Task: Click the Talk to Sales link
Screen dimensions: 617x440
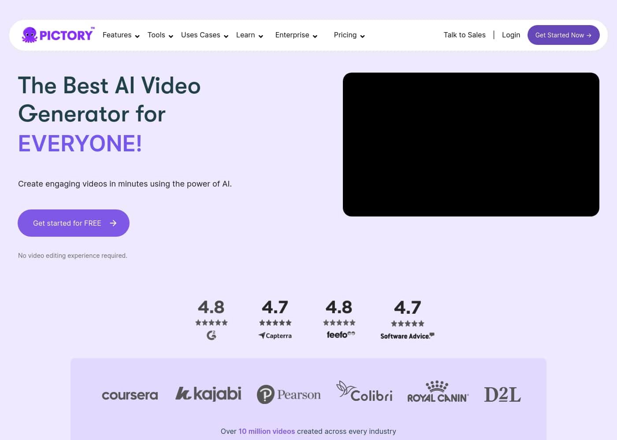Action: (x=465, y=35)
